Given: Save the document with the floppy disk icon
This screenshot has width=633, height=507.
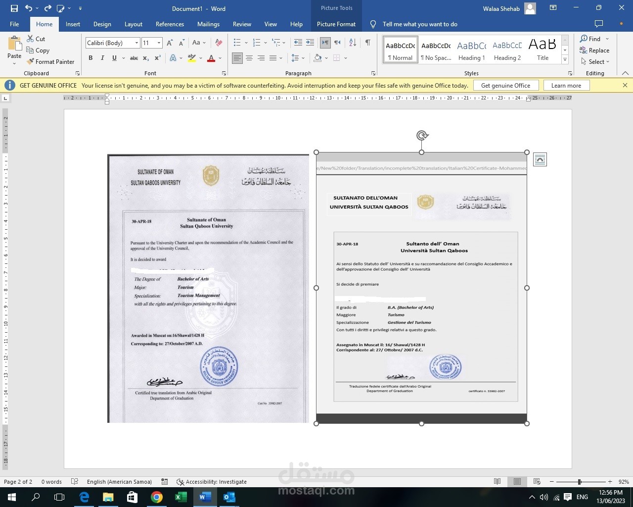Looking at the screenshot, I should pyautogui.click(x=14, y=8).
